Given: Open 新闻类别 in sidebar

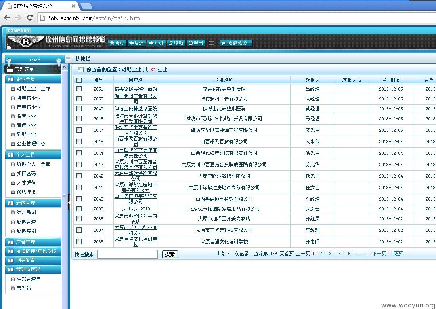Looking at the screenshot, I should coord(26,231).
